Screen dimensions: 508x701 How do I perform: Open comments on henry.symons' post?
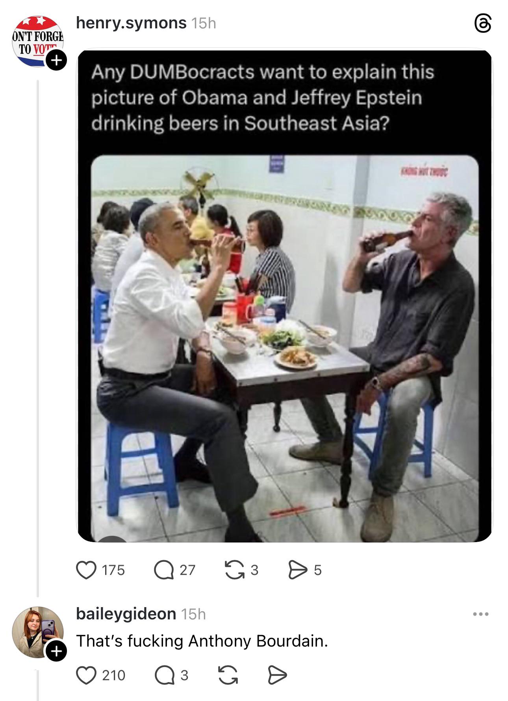point(164,570)
